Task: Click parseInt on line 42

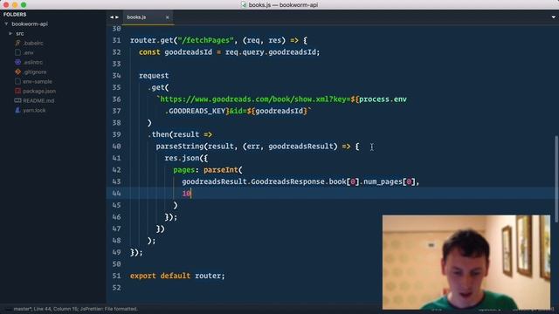Action: 221,170
